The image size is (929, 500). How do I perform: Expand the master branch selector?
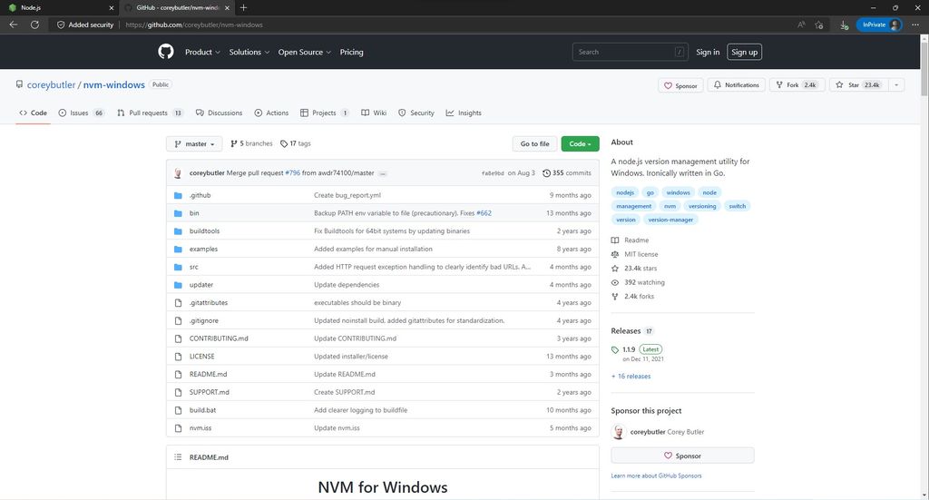pyautogui.click(x=194, y=144)
